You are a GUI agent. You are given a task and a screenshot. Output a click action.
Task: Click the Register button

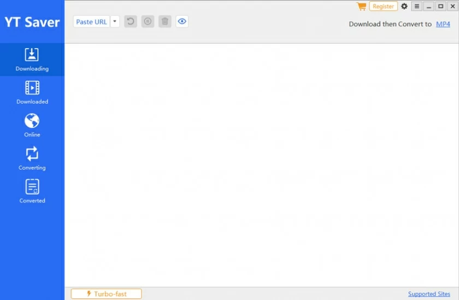coord(383,7)
